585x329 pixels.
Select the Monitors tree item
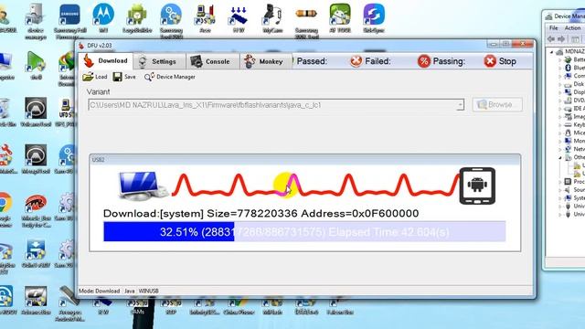(575, 141)
